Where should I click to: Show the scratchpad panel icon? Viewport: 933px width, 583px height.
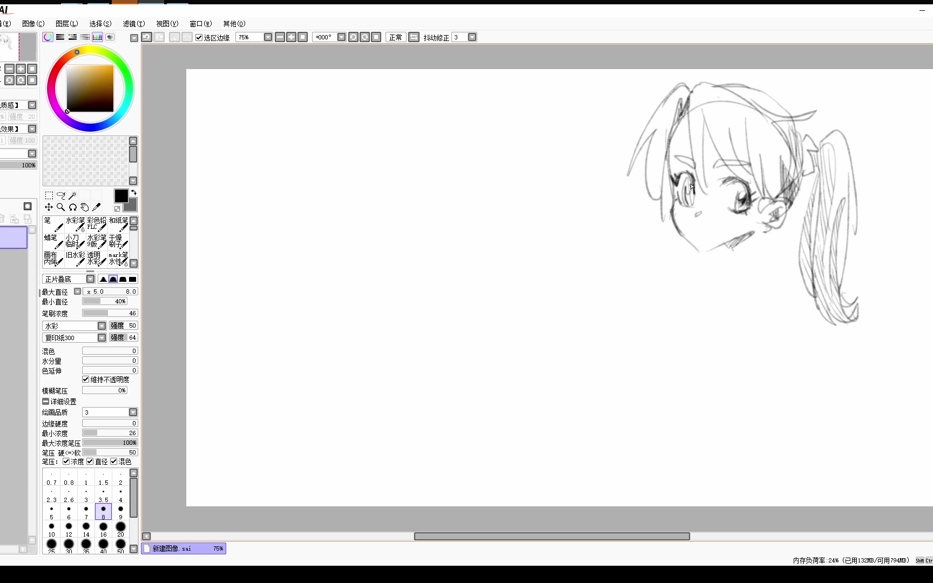pyautogui.click(x=110, y=37)
